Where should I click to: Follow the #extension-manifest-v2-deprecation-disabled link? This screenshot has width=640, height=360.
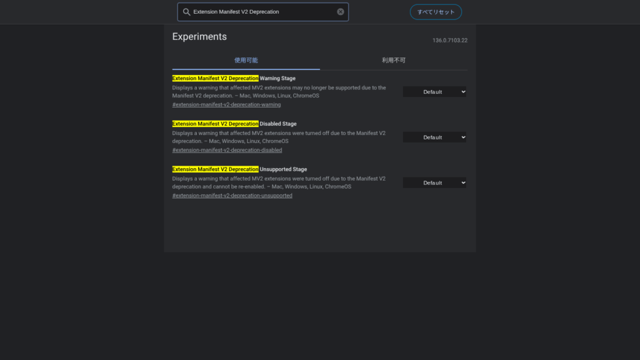[227, 151]
